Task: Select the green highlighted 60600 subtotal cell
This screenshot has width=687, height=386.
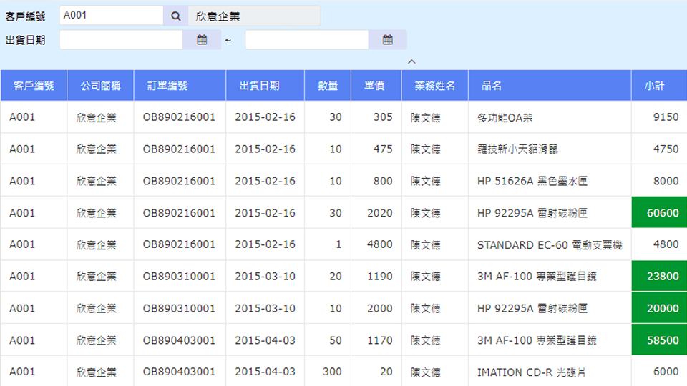Action: 659,213
